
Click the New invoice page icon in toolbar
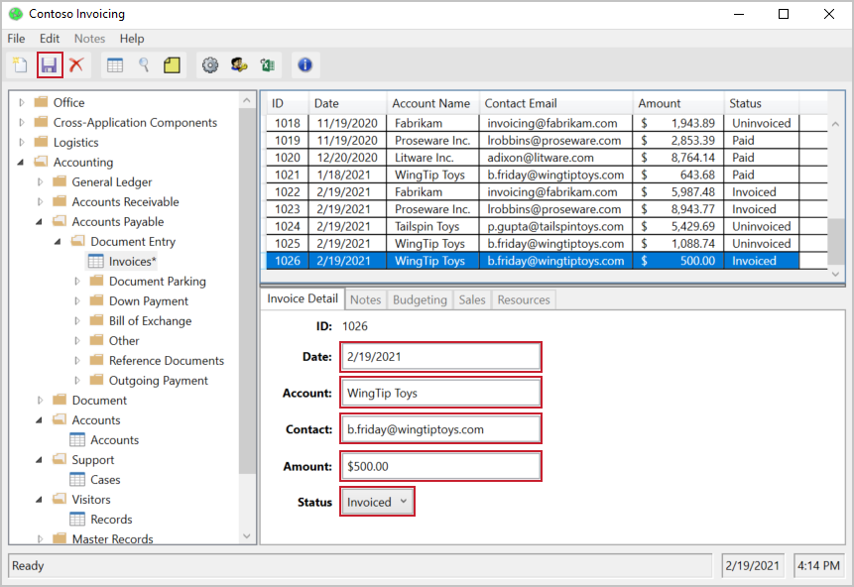pos(20,65)
